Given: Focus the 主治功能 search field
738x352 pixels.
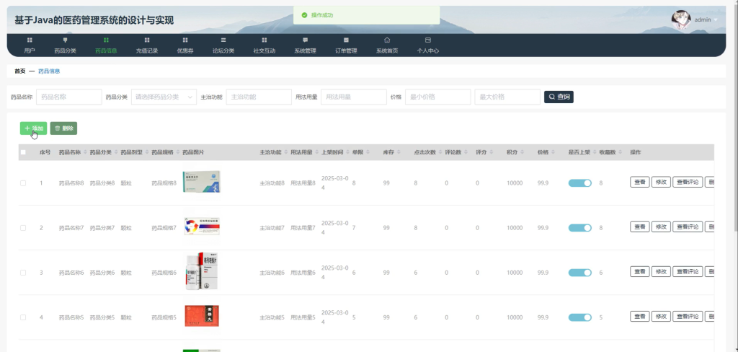Looking at the screenshot, I should pyautogui.click(x=259, y=97).
